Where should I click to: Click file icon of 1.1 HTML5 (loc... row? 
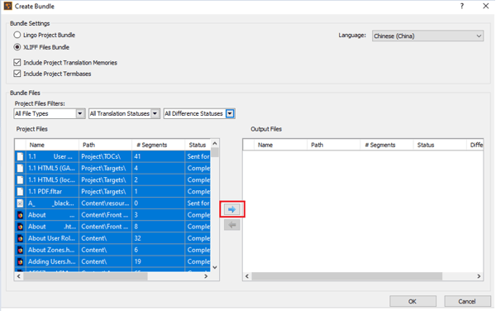point(20,179)
